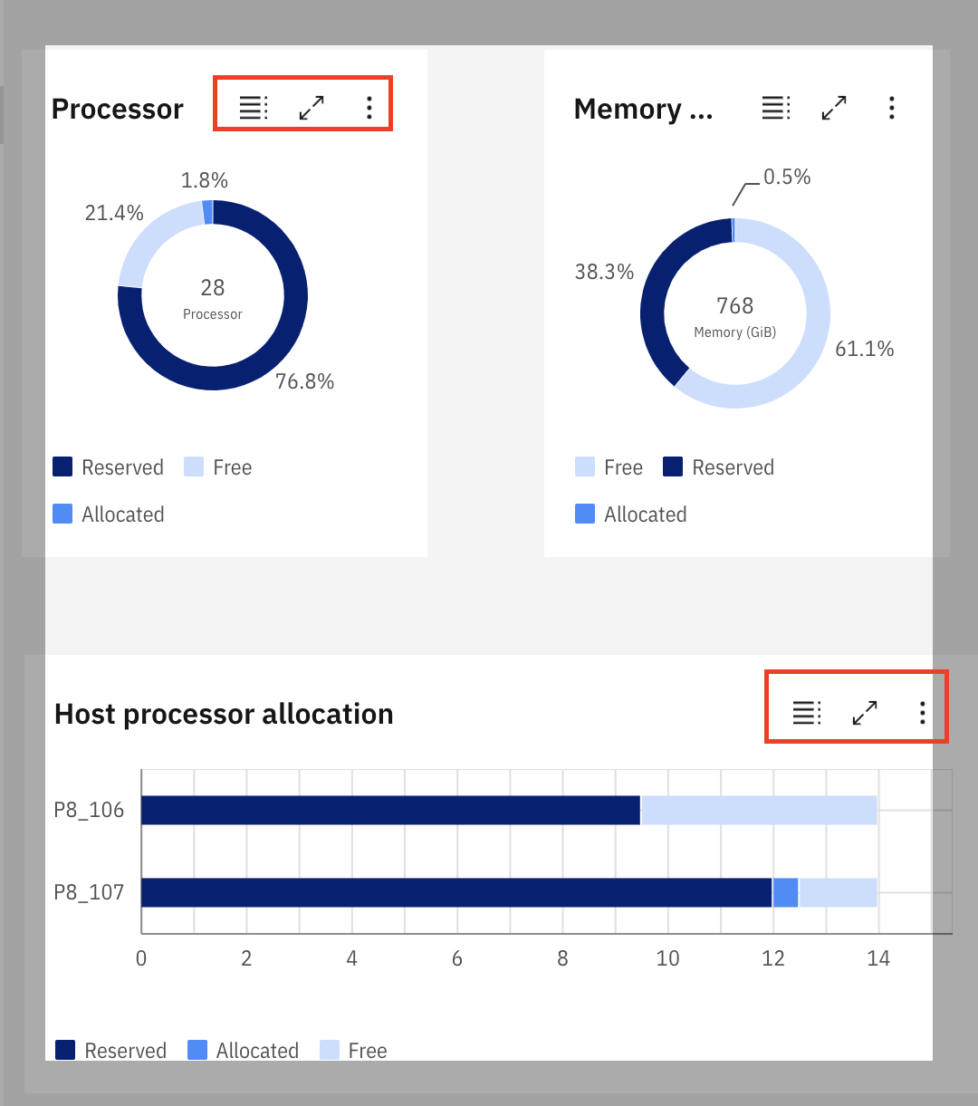The height and width of the screenshot is (1106, 978).
Task: Click the Host processor allocation title
Action: coord(224,713)
